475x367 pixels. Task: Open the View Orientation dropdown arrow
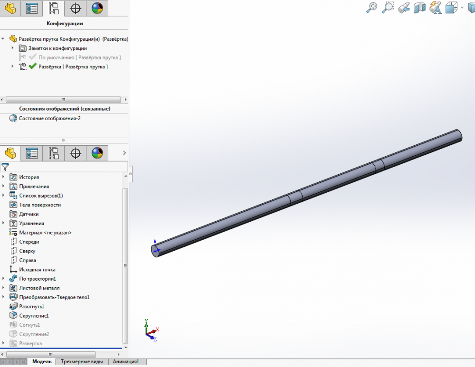point(462,8)
